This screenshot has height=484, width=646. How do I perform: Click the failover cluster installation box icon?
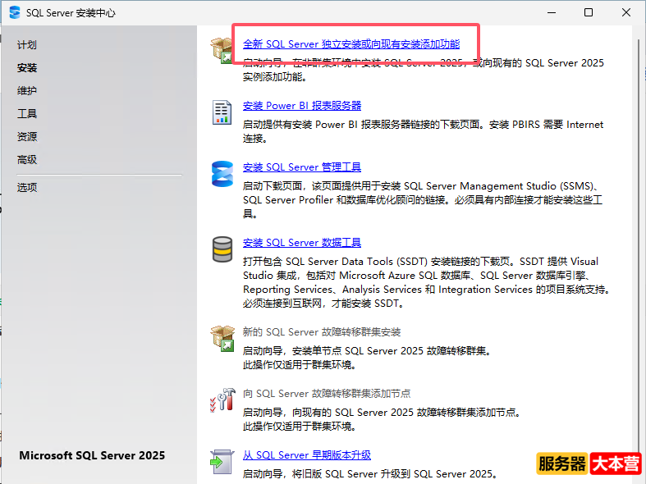222,338
